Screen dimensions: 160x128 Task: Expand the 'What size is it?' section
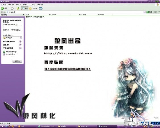[x=20, y=45]
